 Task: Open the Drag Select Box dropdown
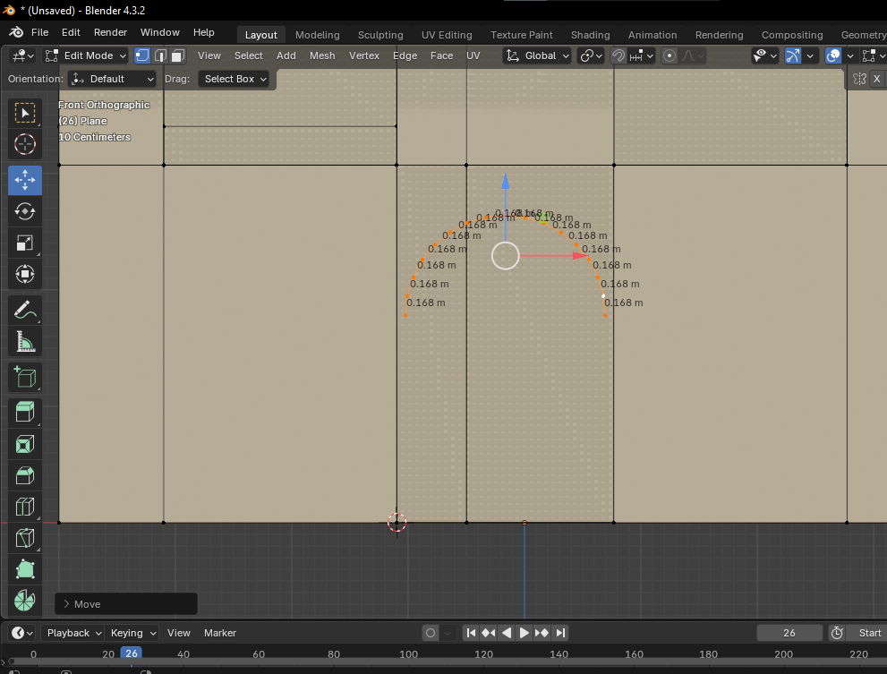click(235, 79)
